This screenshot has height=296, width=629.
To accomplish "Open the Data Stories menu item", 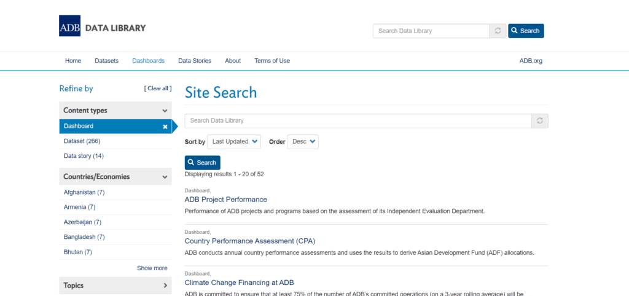I will pyautogui.click(x=195, y=61).
